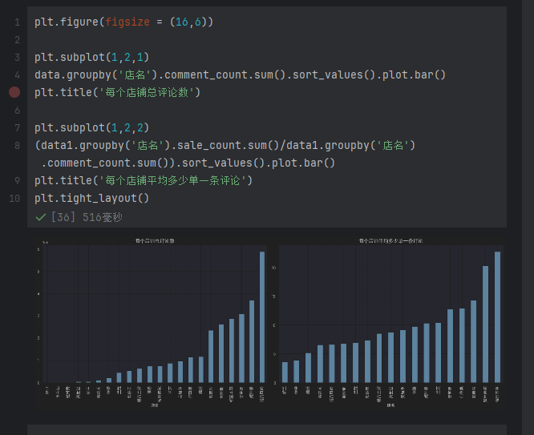Click the vertical scrollbar track on the right edge
The height and width of the screenshot is (435, 534).
(x=528, y=218)
